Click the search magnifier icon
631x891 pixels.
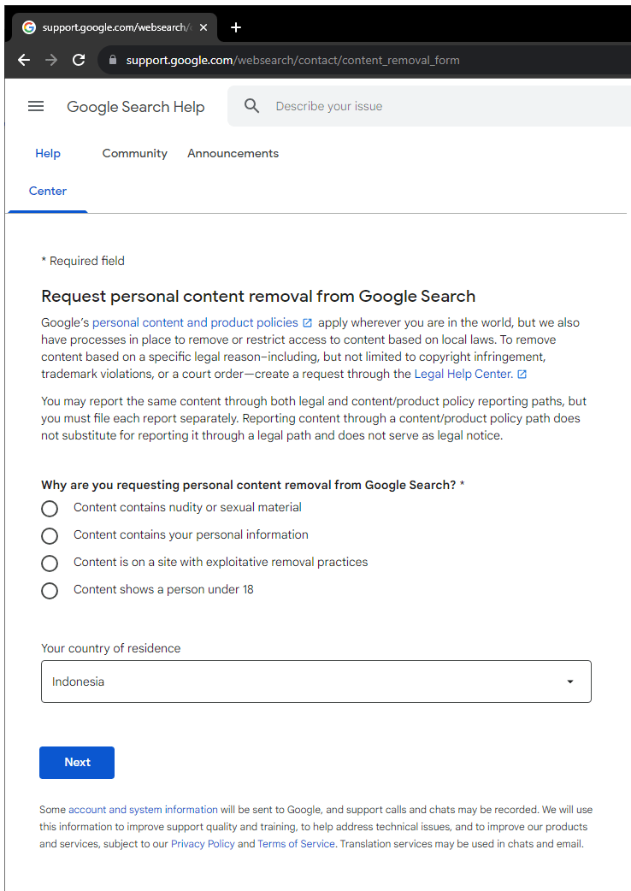[x=251, y=105]
